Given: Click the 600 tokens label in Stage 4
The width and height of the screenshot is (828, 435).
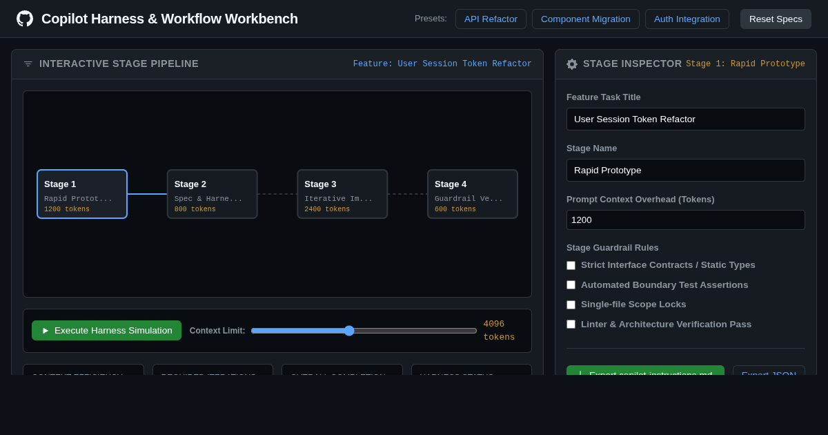Looking at the screenshot, I should 455,209.
